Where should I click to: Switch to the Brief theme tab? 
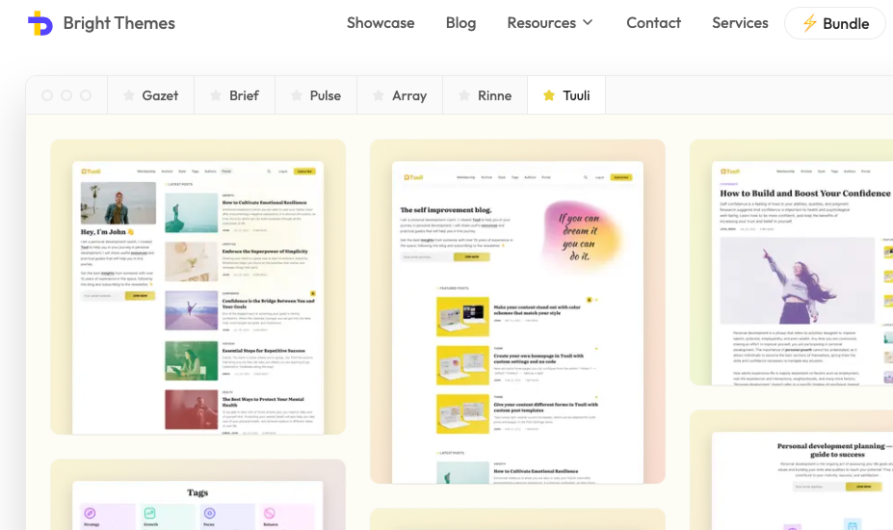pos(235,95)
